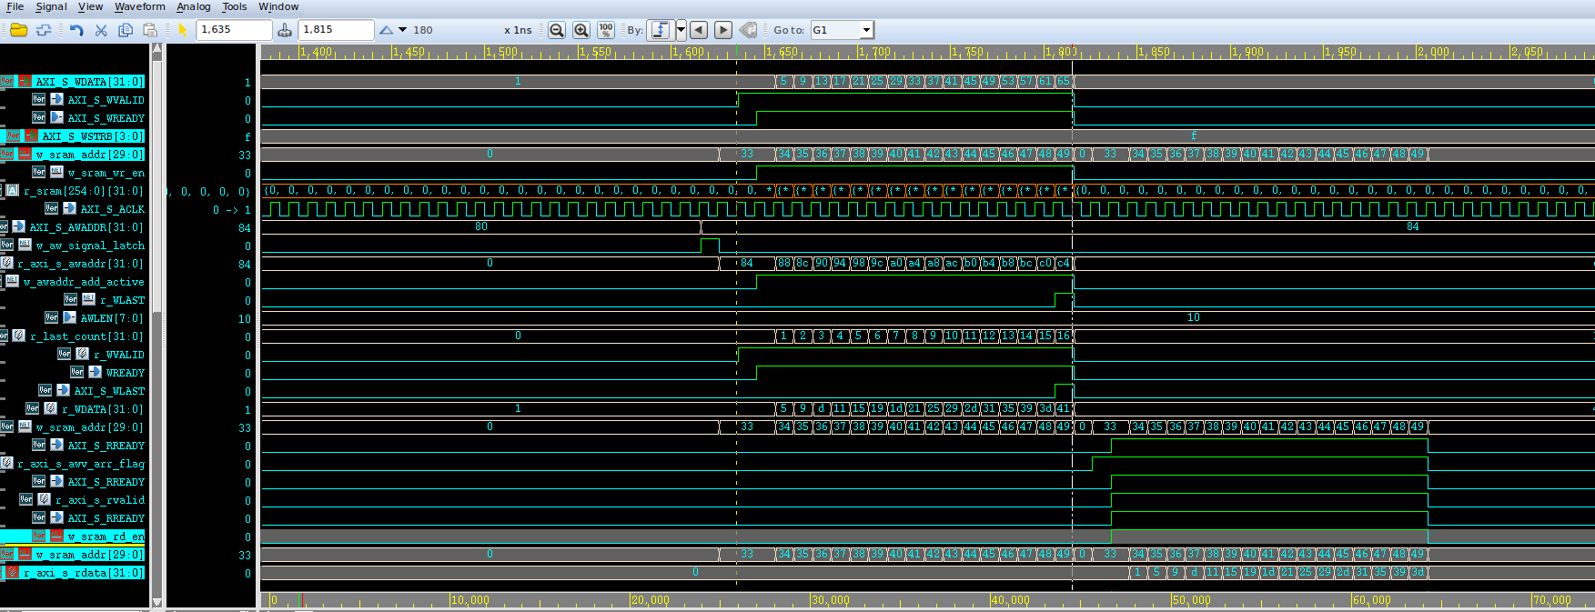Open the Window menu
This screenshot has width=1595, height=612.
click(x=278, y=6)
